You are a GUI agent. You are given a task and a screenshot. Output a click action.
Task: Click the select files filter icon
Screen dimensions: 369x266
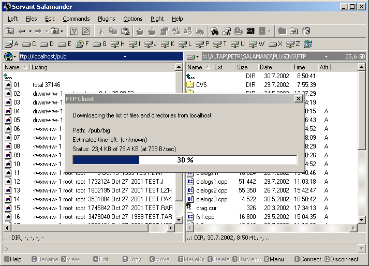pyautogui.click(x=74, y=31)
